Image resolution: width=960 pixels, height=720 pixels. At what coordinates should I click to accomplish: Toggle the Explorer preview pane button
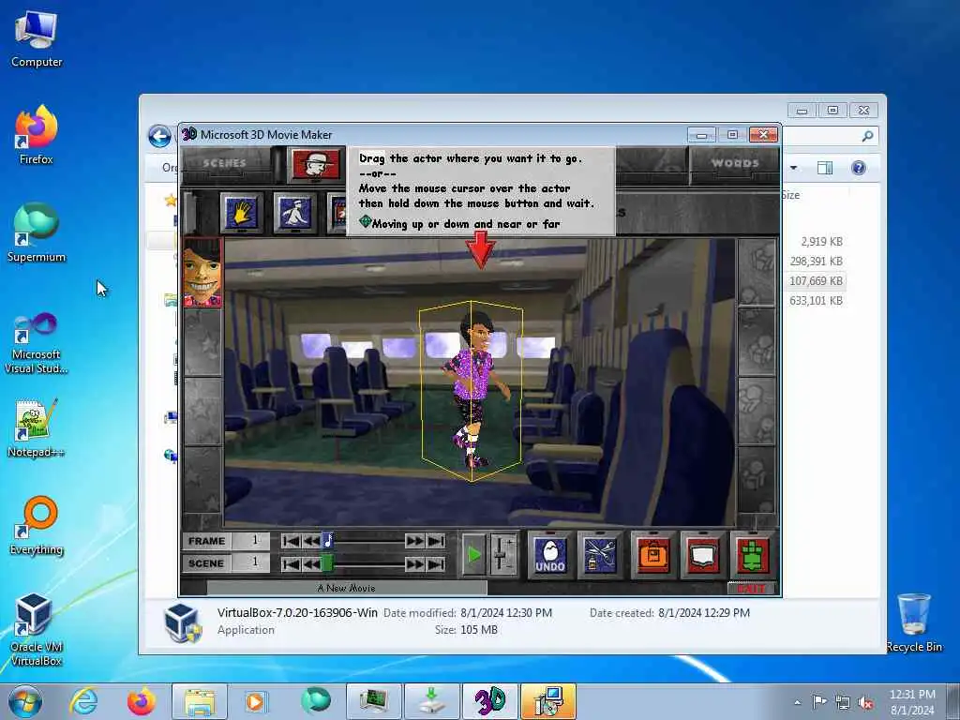[x=825, y=168]
